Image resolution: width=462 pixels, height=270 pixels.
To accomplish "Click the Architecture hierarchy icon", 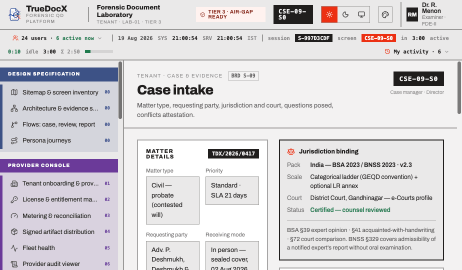I will (x=14, y=108).
